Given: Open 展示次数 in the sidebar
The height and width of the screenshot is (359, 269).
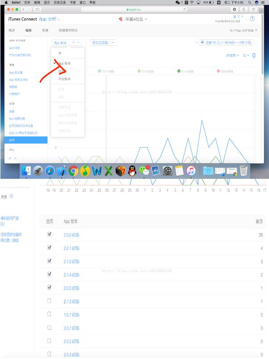Looking at the screenshot, I should click(14, 48).
